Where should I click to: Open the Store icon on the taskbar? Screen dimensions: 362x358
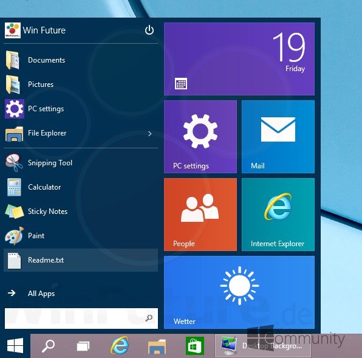tap(195, 346)
